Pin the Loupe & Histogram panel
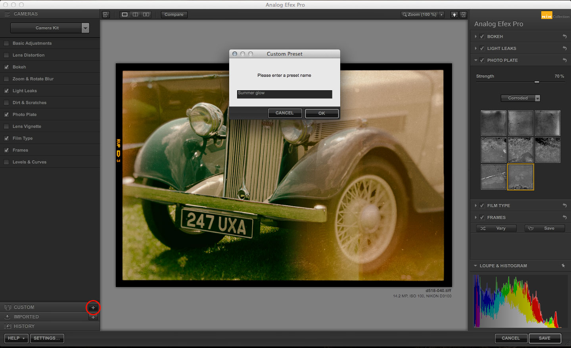571x348 pixels. point(563,266)
